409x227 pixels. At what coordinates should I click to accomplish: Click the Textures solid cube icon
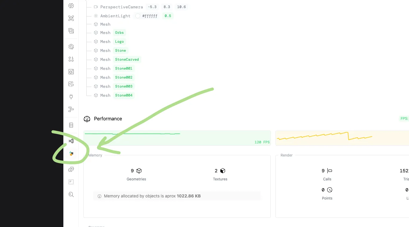pyautogui.click(x=223, y=171)
